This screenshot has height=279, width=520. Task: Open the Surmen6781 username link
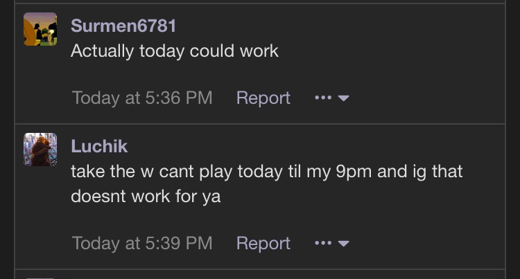coord(123,26)
